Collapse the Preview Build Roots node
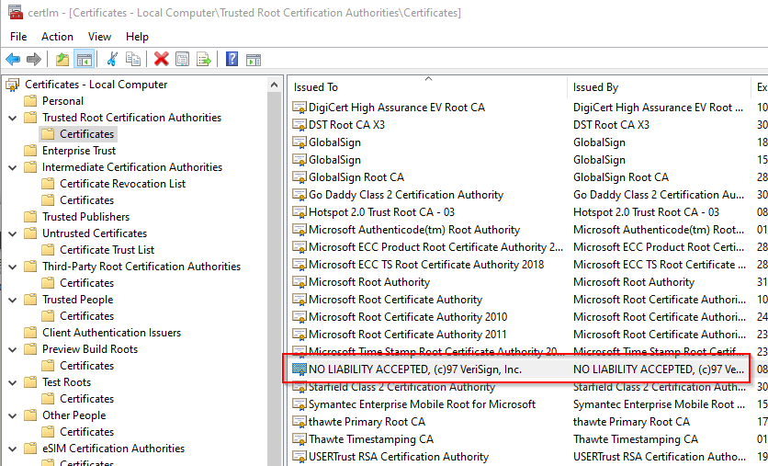 [13, 349]
